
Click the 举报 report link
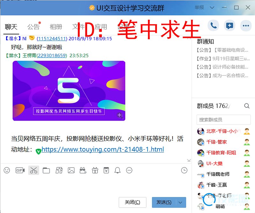tap(199, 7)
